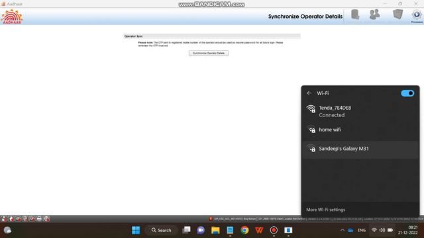Click the volume speaker tray icon

(382, 230)
